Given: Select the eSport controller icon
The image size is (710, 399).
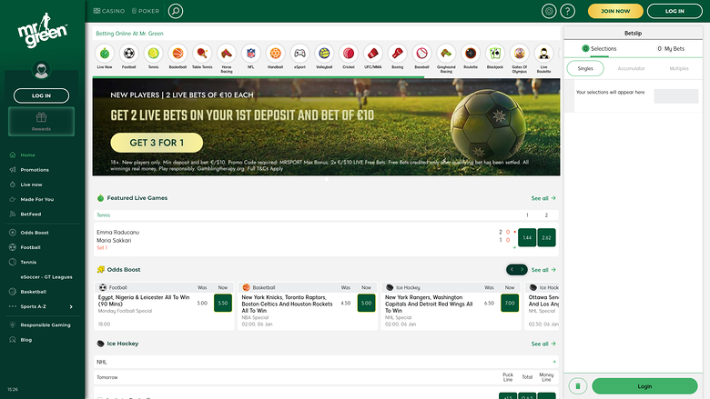Looking at the screenshot, I should (x=299, y=54).
